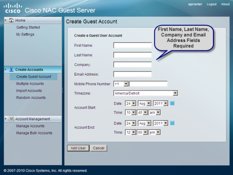The height and width of the screenshot is (175, 233).
Task: Open the Account End calendar picker icon
Action: pos(172,123)
